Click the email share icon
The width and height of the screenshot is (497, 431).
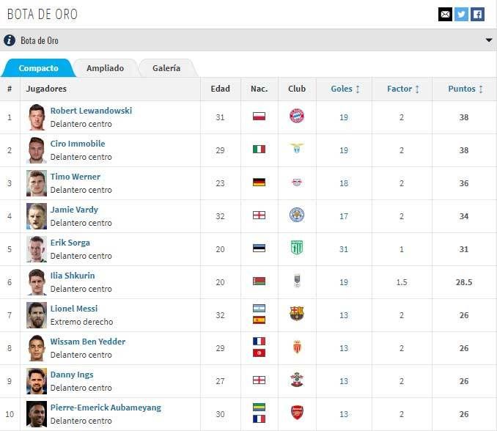(x=445, y=14)
